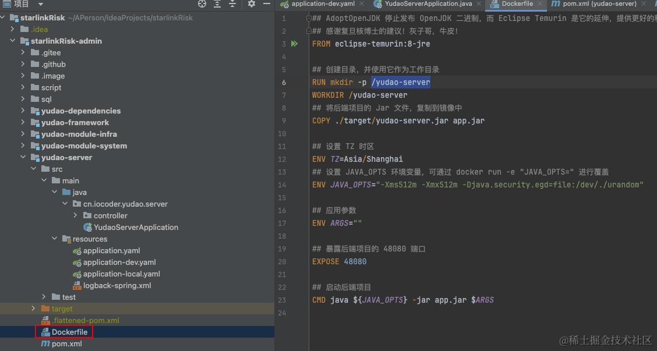Click the target folder icon
The height and width of the screenshot is (351, 657).
pyautogui.click(x=45, y=309)
